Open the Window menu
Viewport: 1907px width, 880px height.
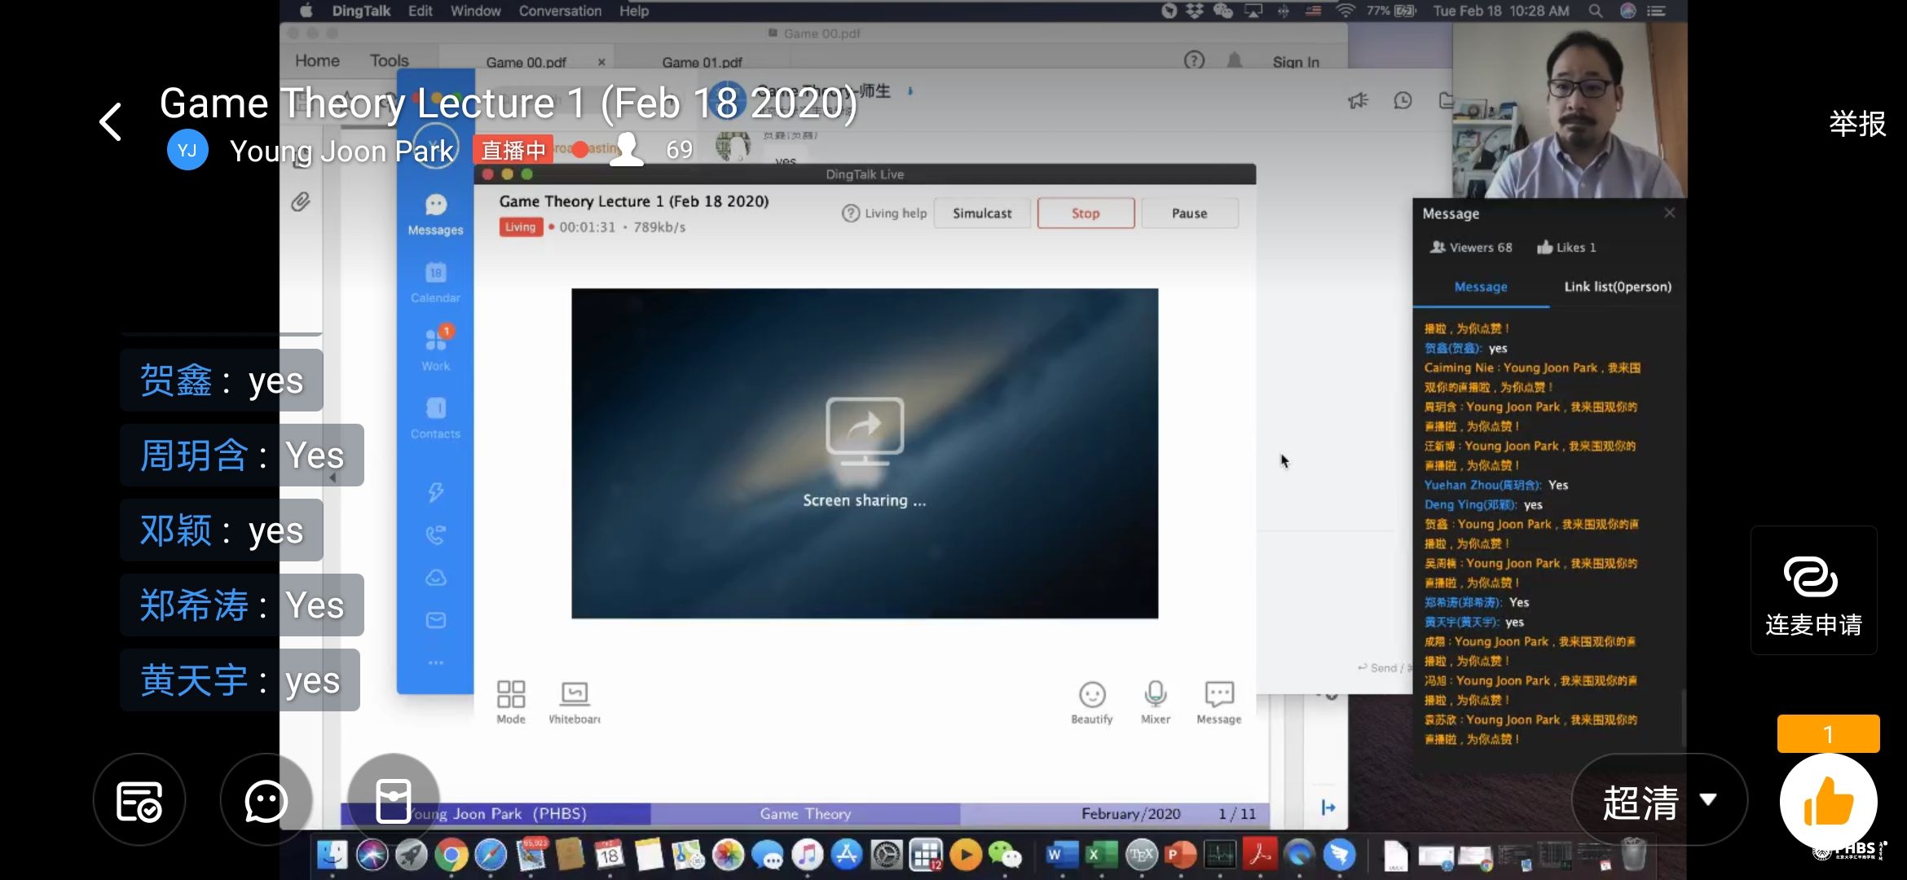[475, 11]
